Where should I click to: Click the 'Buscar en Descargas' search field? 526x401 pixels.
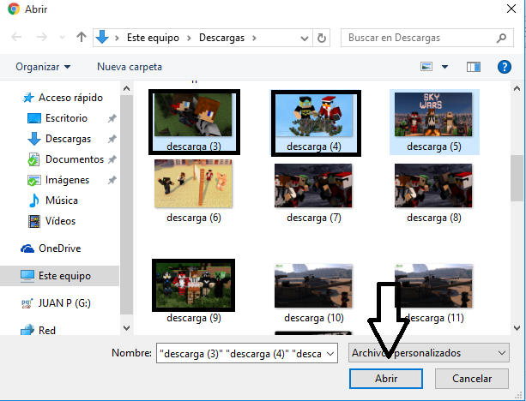(427, 38)
